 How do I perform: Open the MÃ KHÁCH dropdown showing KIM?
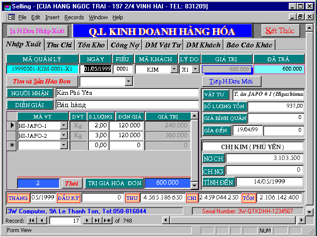point(174,69)
